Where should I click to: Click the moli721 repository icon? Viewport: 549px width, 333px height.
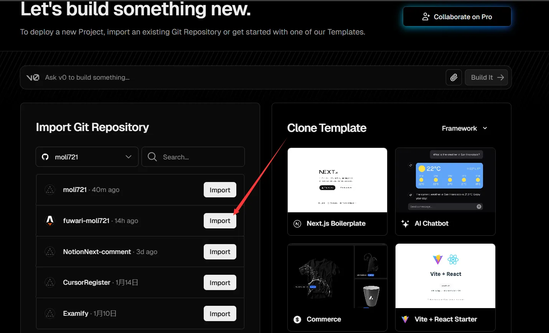pyautogui.click(x=50, y=190)
